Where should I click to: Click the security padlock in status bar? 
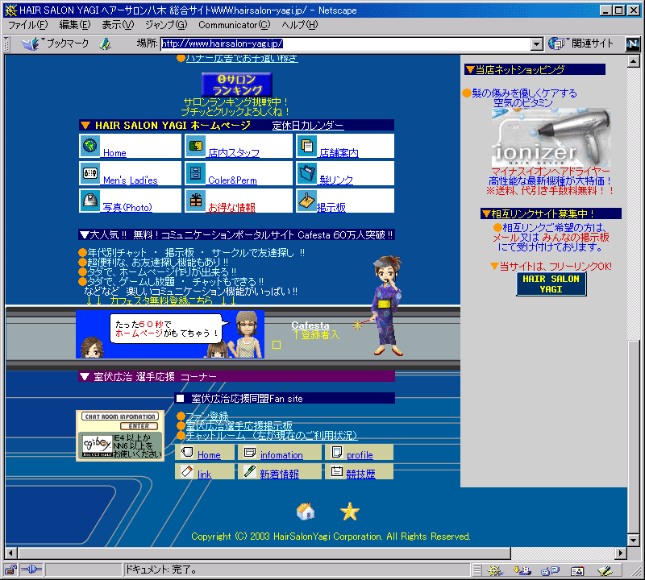pos(10,570)
